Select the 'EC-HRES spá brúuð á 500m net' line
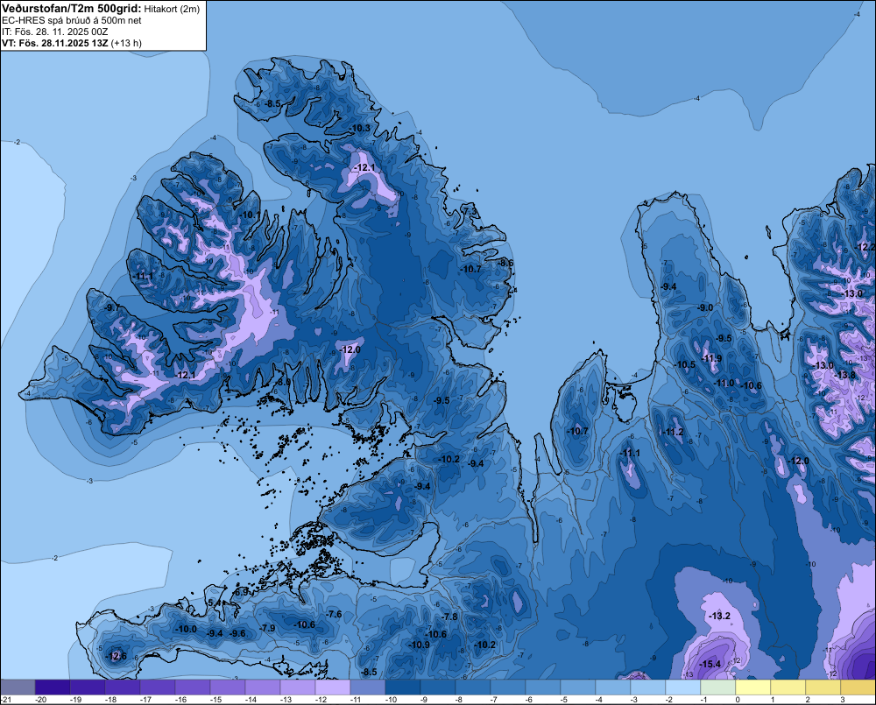 coord(72,20)
